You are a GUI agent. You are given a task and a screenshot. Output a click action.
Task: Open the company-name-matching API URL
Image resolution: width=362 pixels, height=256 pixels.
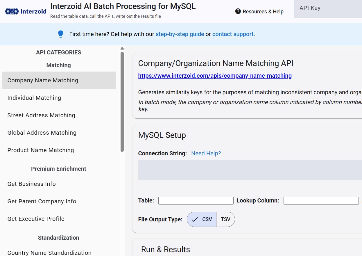click(x=215, y=76)
